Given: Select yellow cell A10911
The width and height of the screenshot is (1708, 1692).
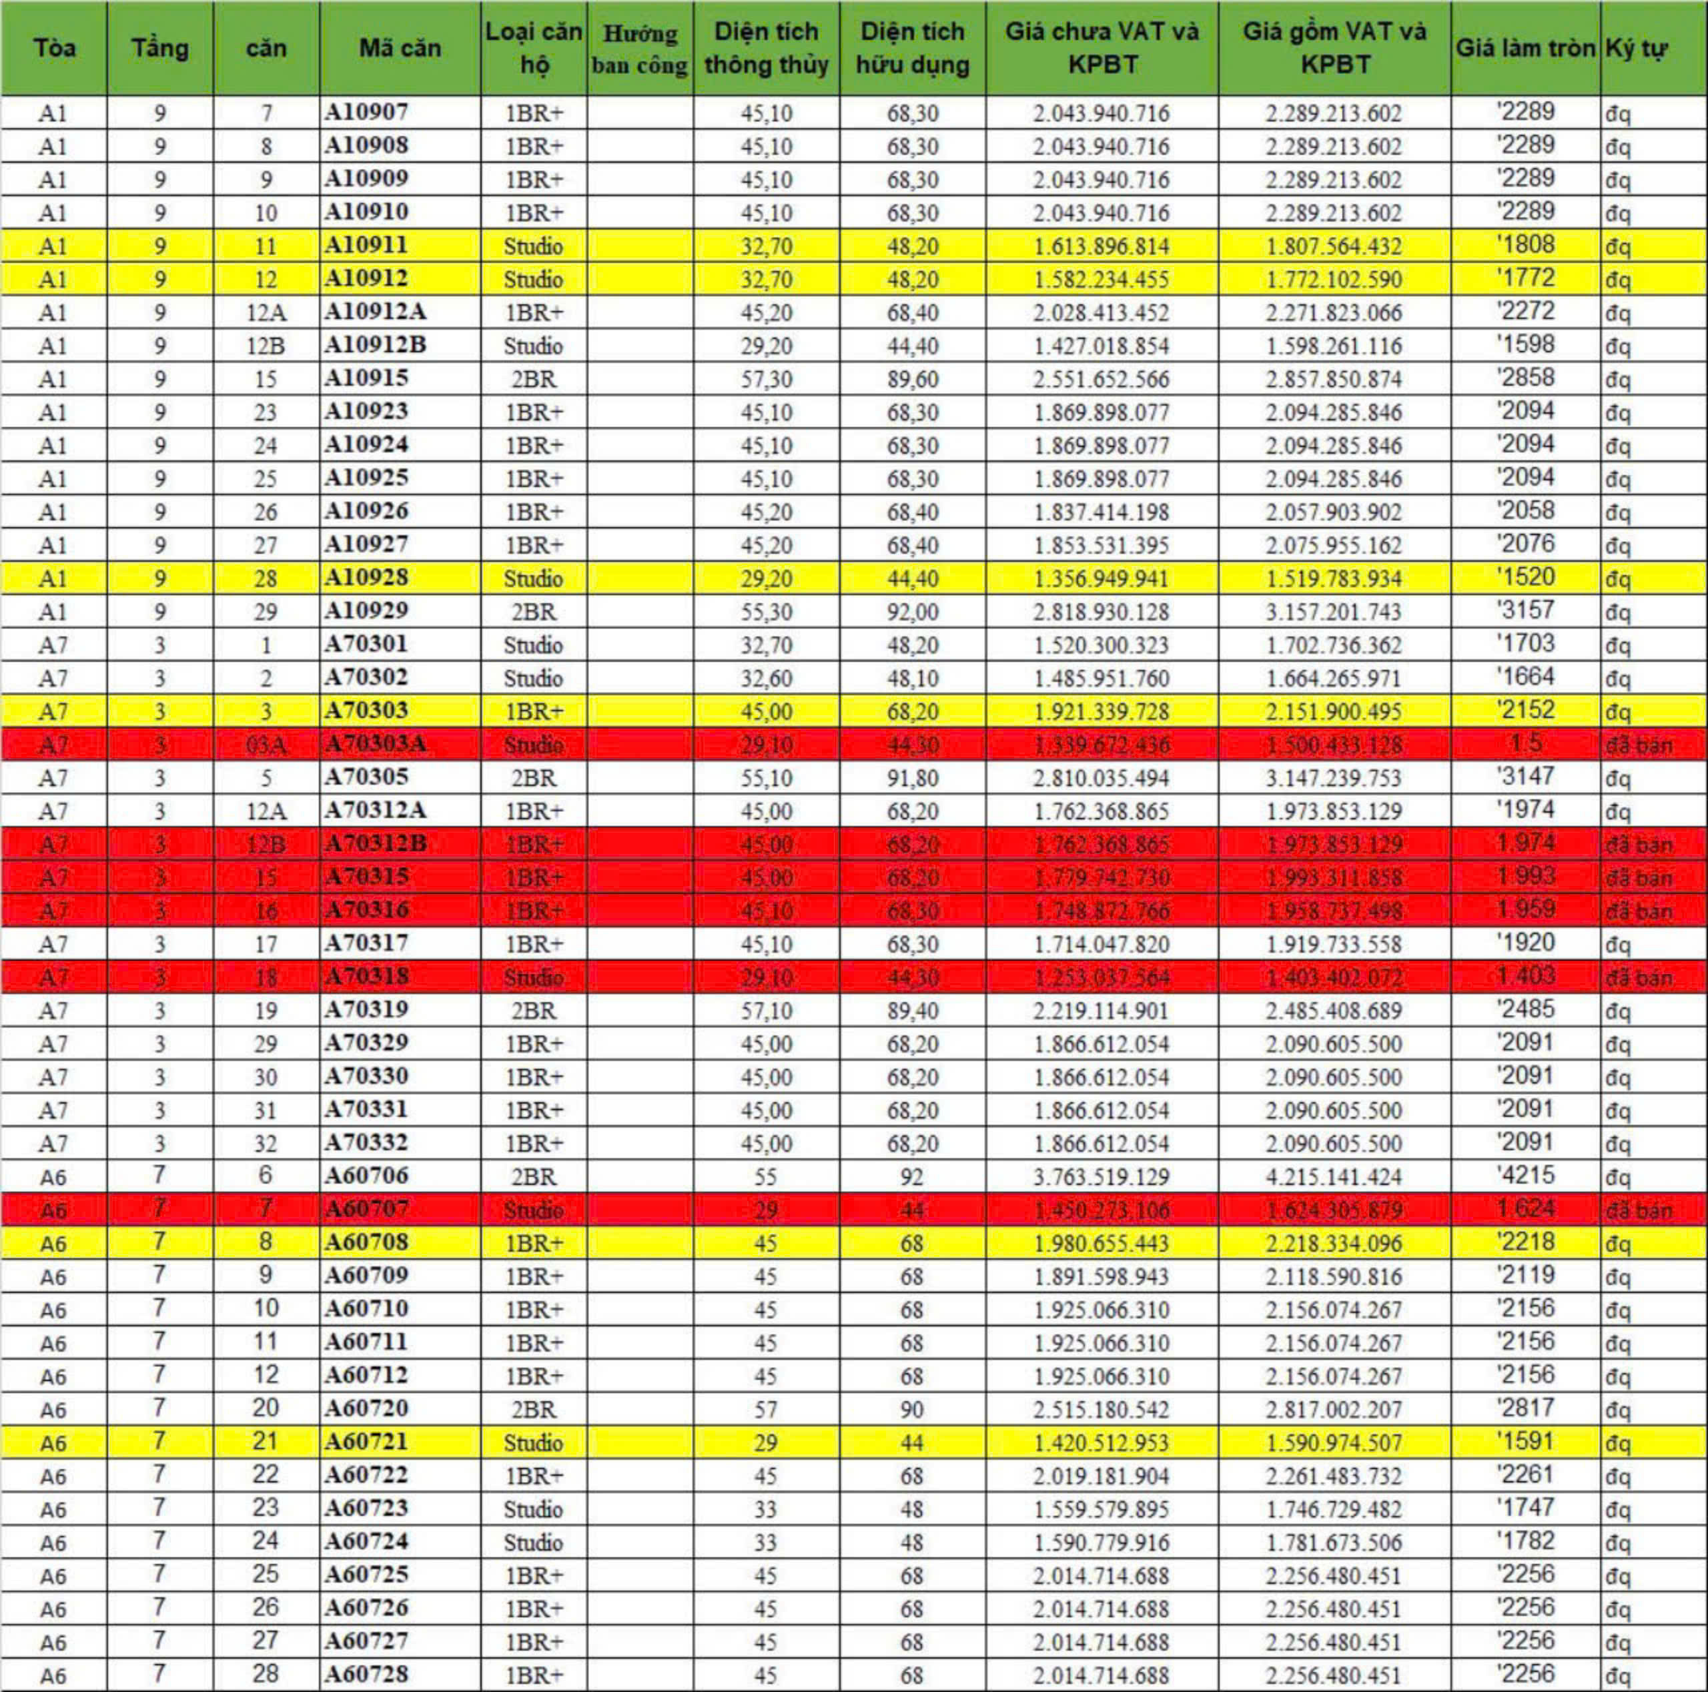Looking at the screenshot, I should point(367,245).
